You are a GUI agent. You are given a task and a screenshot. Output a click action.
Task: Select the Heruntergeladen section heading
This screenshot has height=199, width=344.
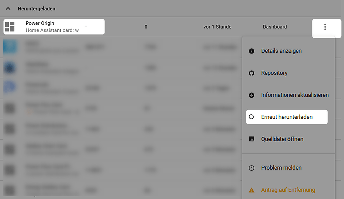pos(36,9)
